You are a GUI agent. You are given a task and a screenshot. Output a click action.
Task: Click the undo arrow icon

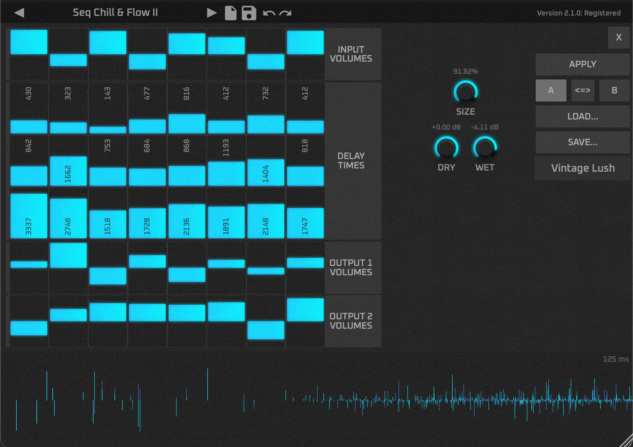[x=269, y=13]
